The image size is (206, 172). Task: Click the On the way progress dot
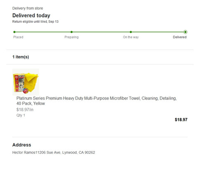click(x=131, y=32)
